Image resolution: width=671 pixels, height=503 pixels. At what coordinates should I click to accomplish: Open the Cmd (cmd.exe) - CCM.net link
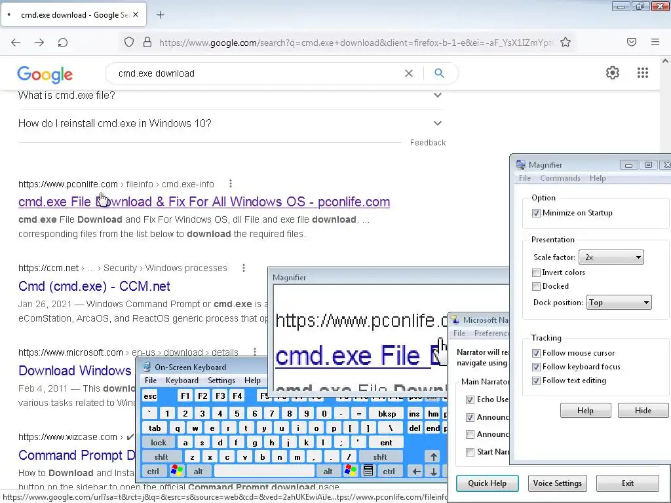coord(94,286)
